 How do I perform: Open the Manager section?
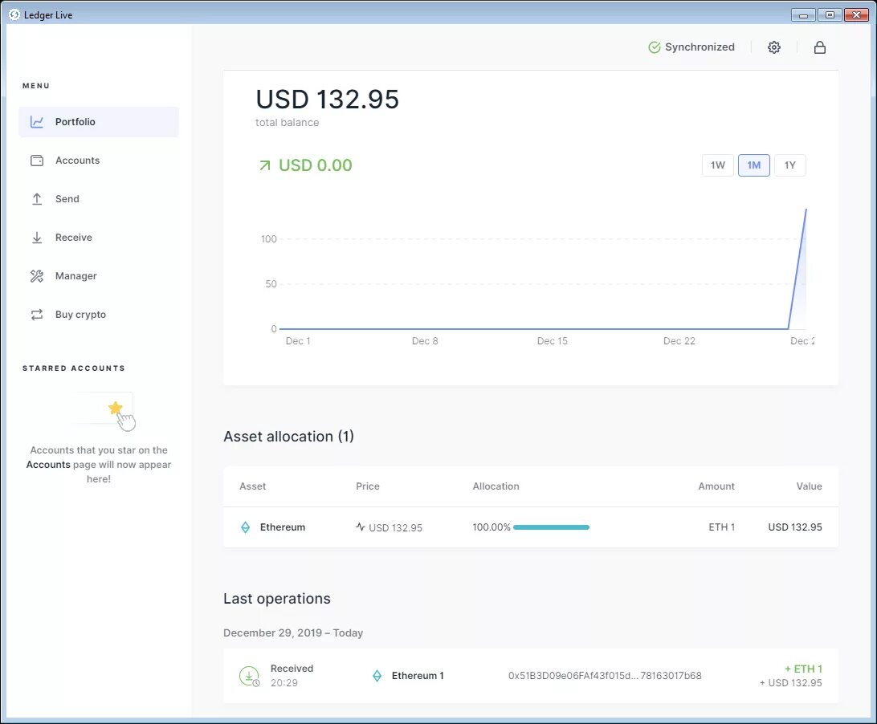tap(99, 276)
